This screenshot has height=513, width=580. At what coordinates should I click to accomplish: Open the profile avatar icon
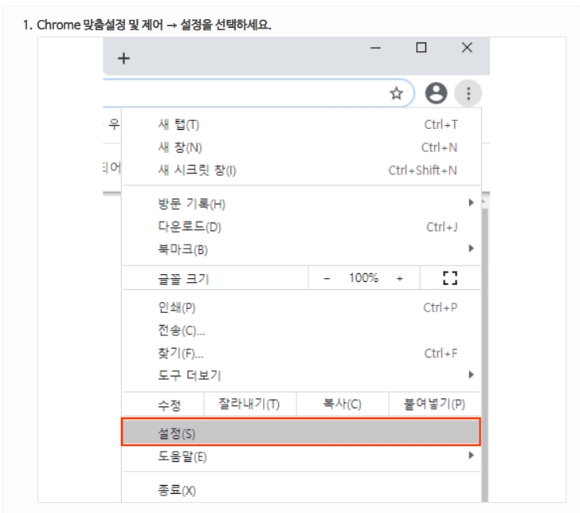pyautogui.click(x=436, y=93)
